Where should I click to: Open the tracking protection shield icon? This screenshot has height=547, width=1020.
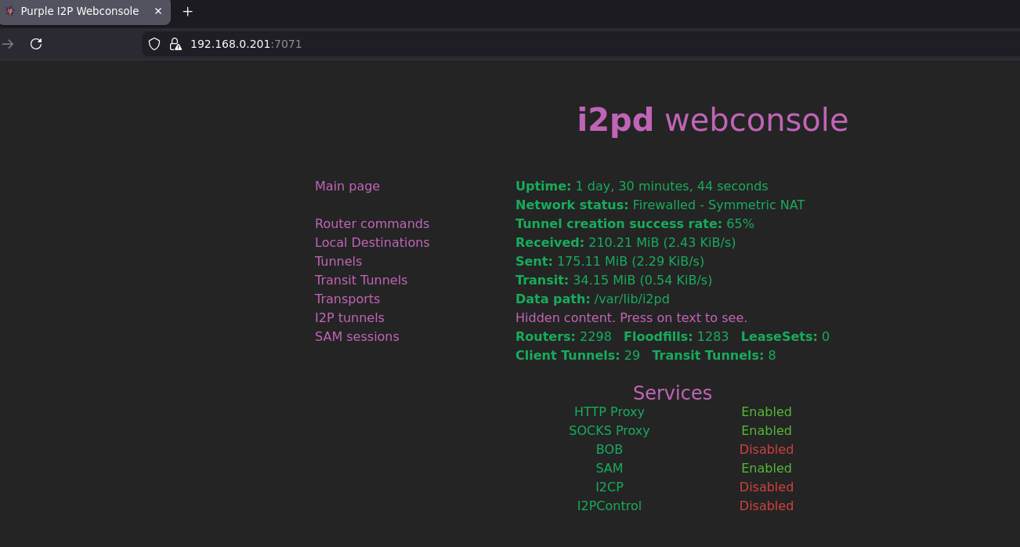(154, 44)
